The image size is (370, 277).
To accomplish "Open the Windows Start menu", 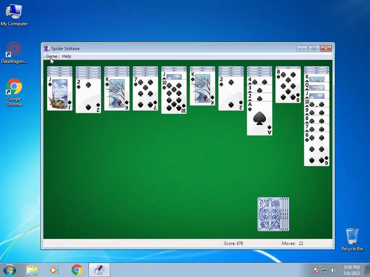I will (10, 270).
